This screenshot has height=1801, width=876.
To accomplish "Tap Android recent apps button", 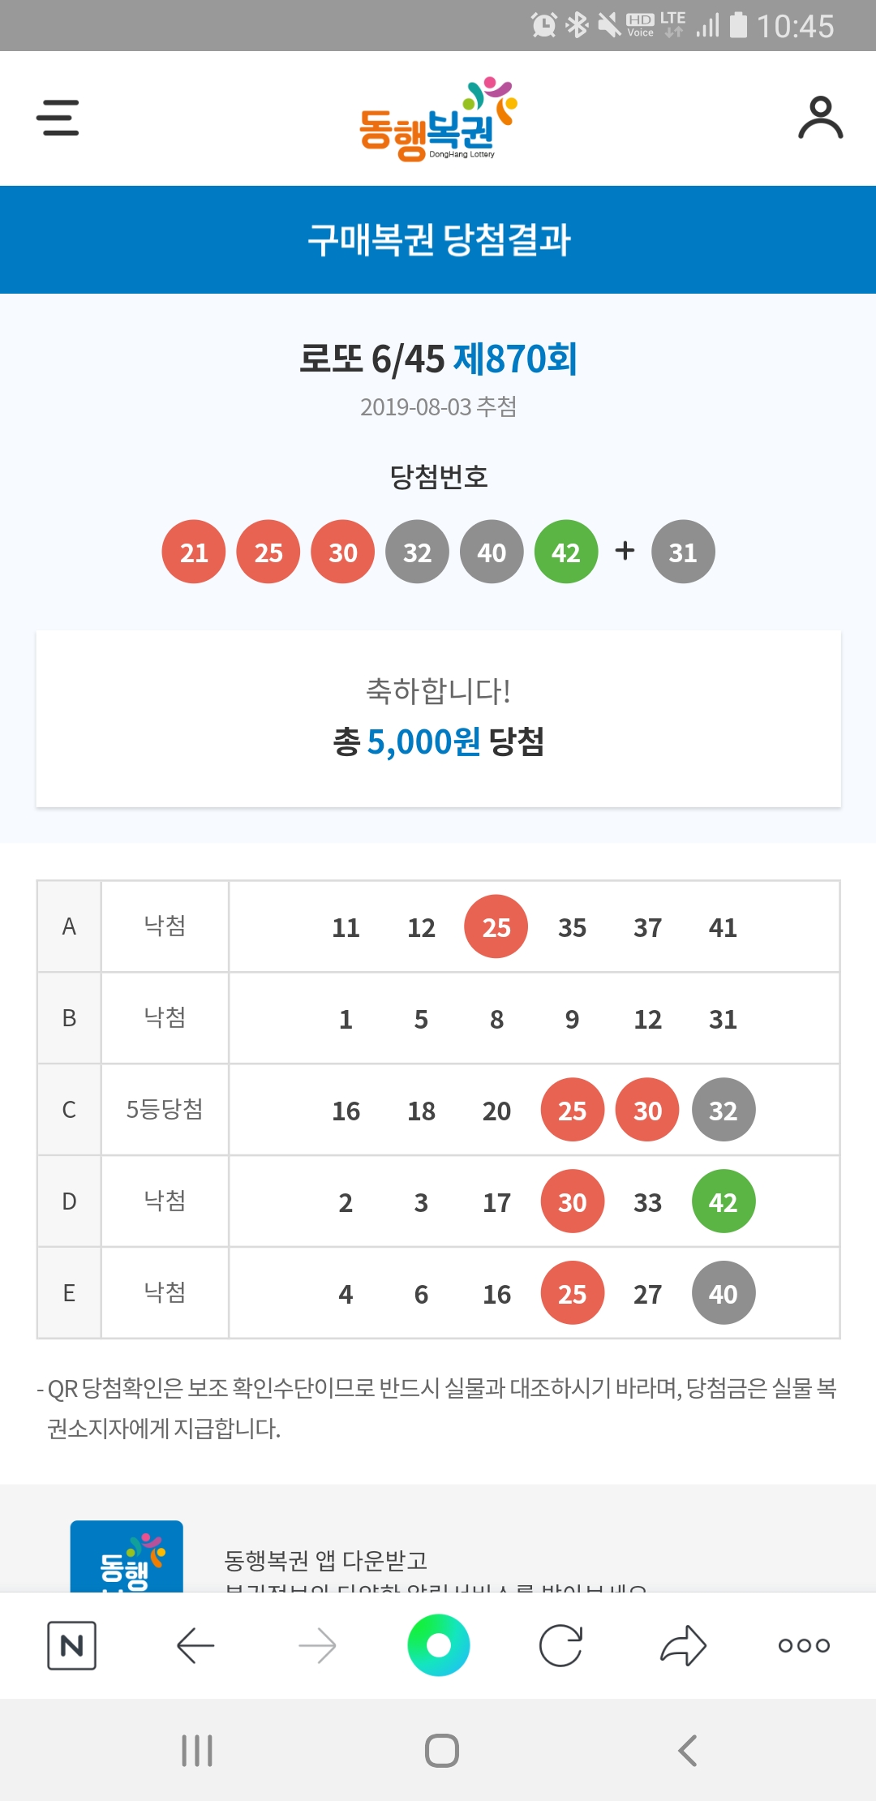I will click(x=196, y=1750).
